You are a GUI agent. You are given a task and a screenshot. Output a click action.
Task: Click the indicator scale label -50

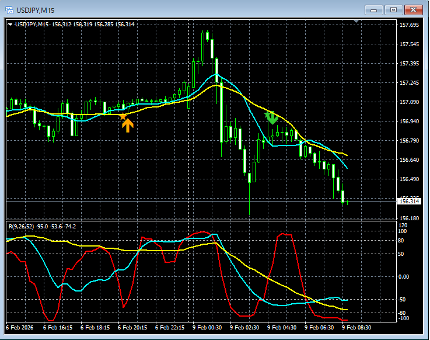coord(402,300)
